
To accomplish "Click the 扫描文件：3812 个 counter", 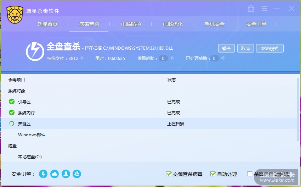I will click(66, 58).
